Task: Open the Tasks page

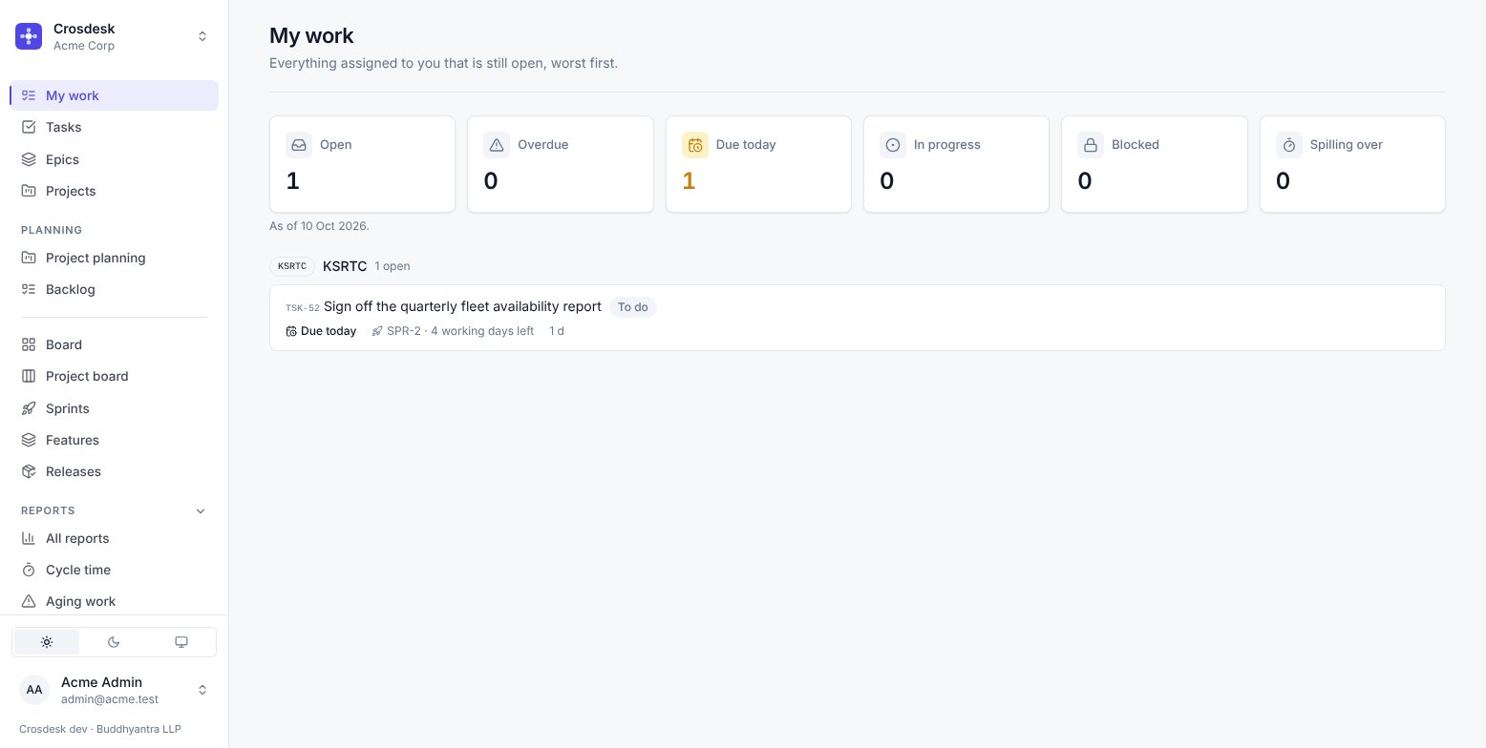Action: click(x=114, y=127)
